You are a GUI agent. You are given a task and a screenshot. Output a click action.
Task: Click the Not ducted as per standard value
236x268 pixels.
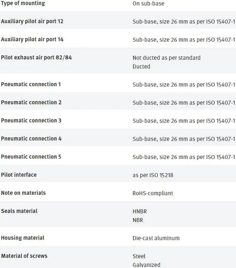pos(166,58)
